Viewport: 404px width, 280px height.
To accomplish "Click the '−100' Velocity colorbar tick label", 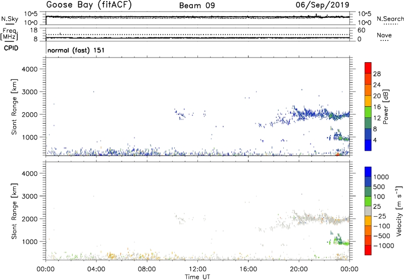I will (382, 226).
